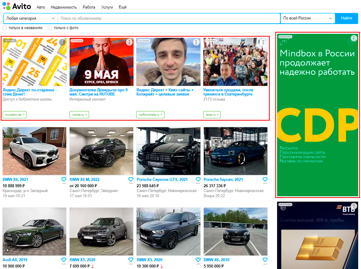Viewport: 361px width, 269px height.
Task: Open BMW X6 M, 2022 listing title
Action: point(85,179)
